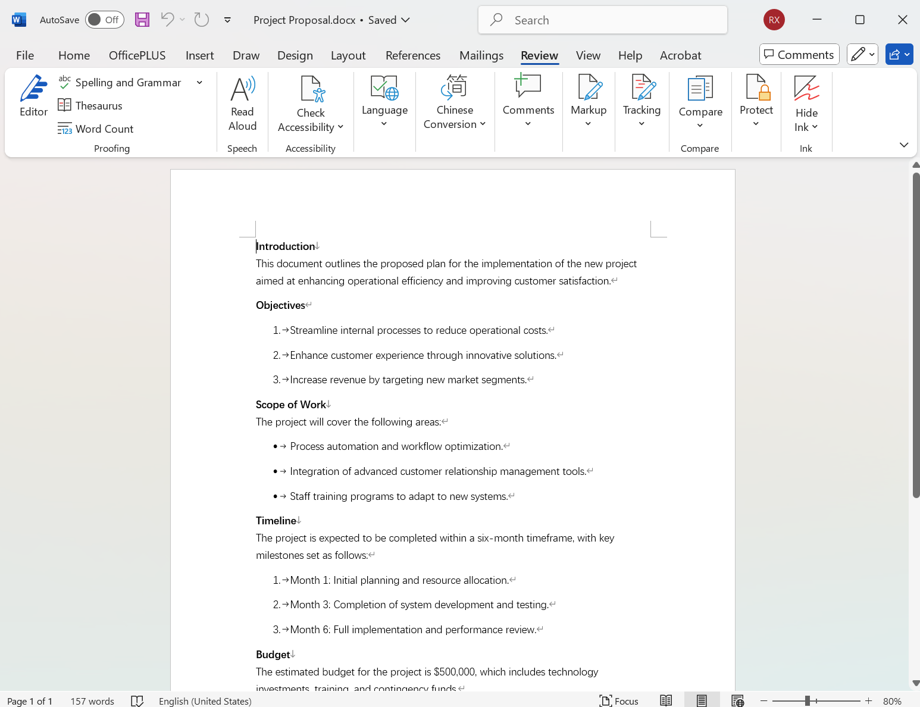Viewport: 920px width, 707px height.
Task: Open the Comments panel
Action: pyautogui.click(x=799, y=54)
